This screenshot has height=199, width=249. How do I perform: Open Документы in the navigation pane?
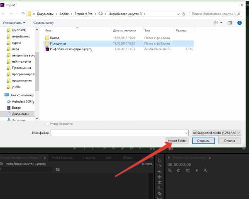tap(20, 114)
